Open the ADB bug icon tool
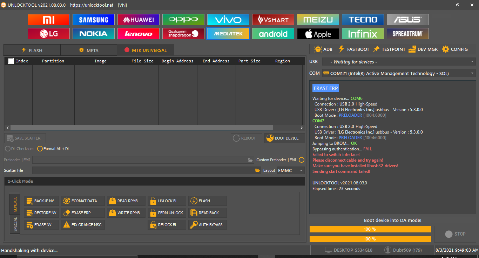This screenshot has width=479, height=258. 323,49
